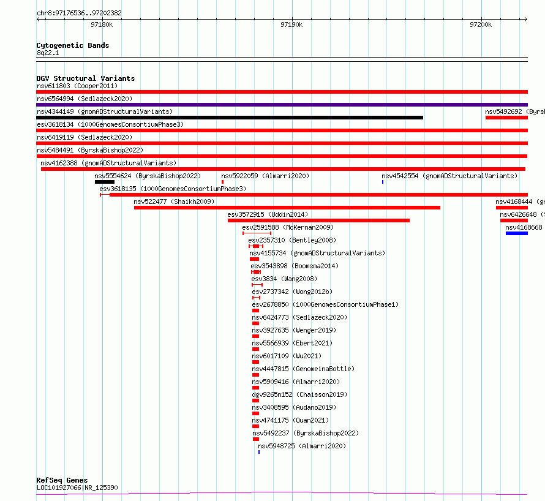The image size is (545, 501).
Task: Select dgv9265n152 (Chaisson2019) label
Action: point(299,394)
